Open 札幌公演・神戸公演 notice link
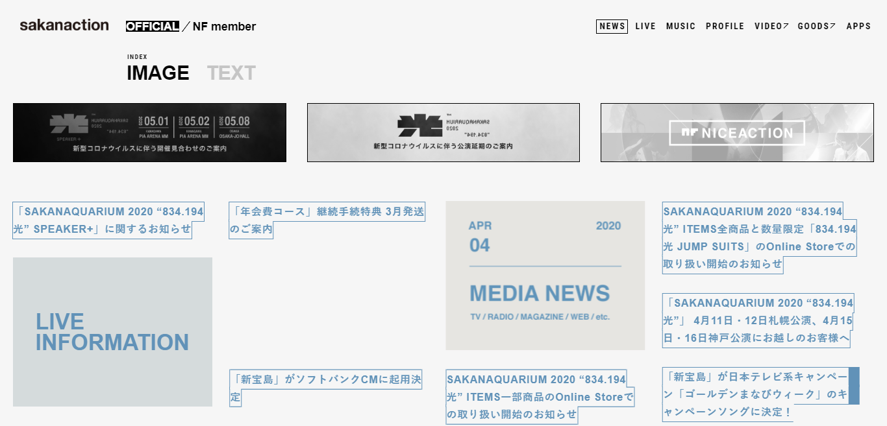Viewport: 887px width, 426px height. (x=758, y=320)
